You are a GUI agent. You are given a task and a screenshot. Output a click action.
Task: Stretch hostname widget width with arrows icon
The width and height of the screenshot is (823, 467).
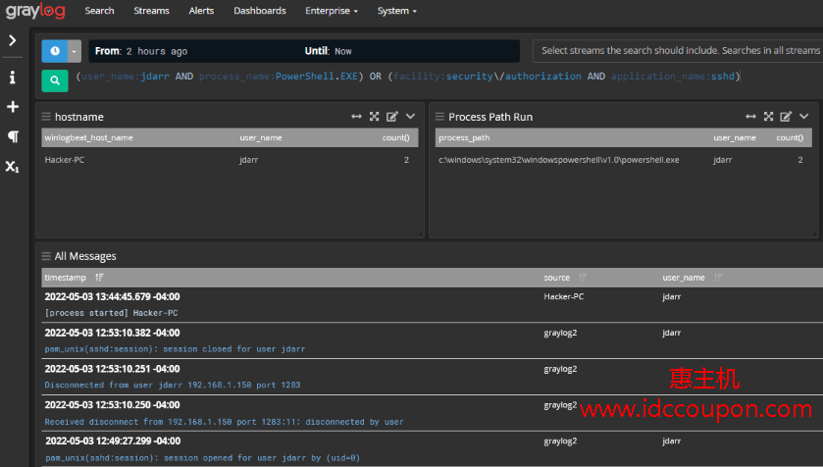coord(356,117)
